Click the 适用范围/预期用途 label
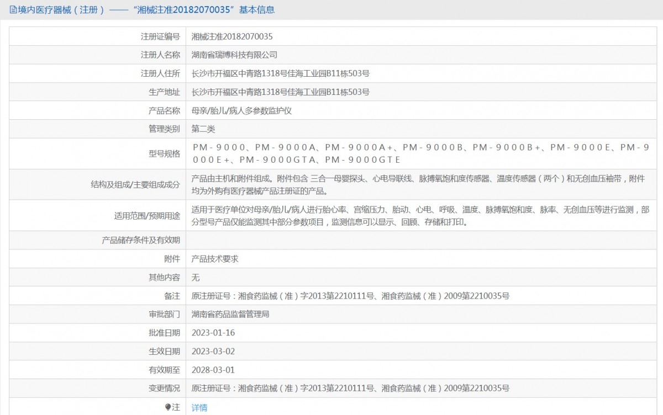Screen dimensions: 663x415 tap(146, 216)
